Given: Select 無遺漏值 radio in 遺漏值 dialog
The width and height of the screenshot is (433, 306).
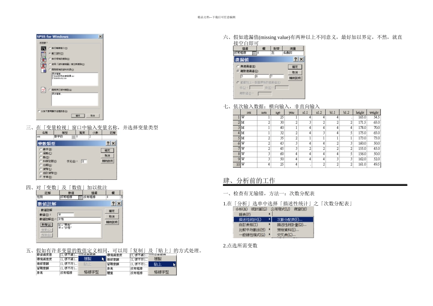Looking at the screenshot, I should (x=238, y=66).
